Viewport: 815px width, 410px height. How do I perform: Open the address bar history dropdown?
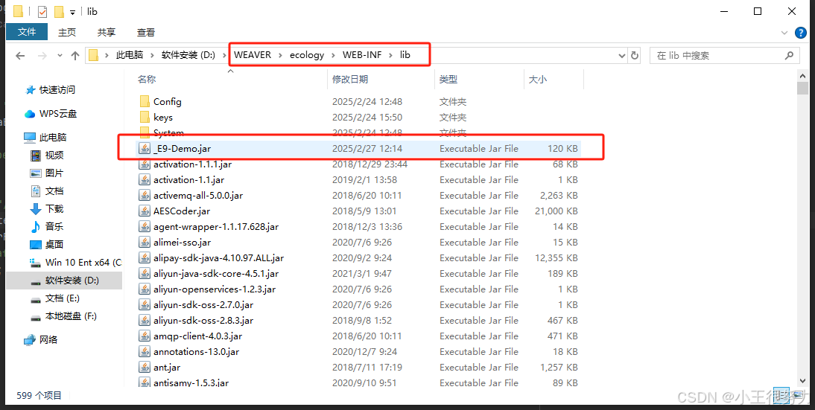tap(621, 56)
